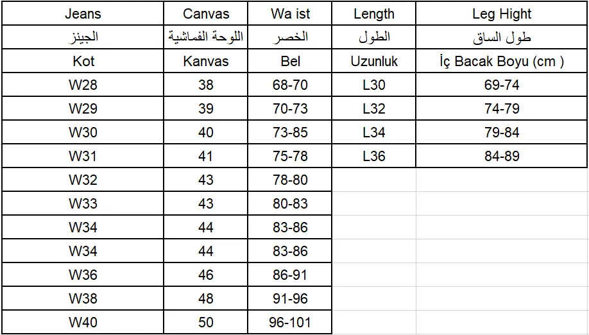Click the Canvas column header cell
Viewport: 589px width, 335px height.
click(206, 13)
